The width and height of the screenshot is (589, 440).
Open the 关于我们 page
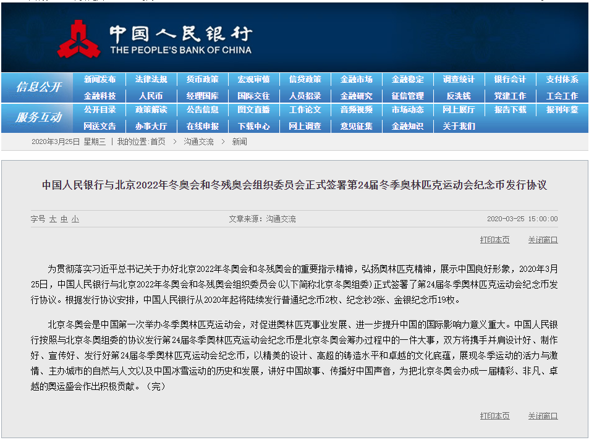pyautogui.click(x=459, y=126)
